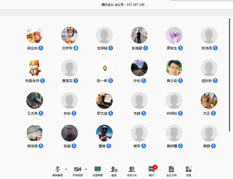This screenshot has height=179, width=233.
Task: Click participant name 黄云奇
Action: click(172, 81)
